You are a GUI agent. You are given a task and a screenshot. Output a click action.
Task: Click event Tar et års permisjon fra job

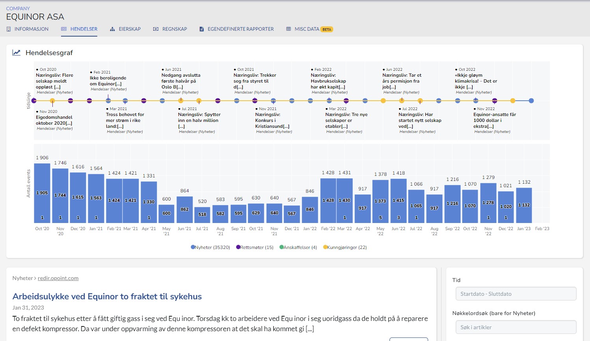402,81
